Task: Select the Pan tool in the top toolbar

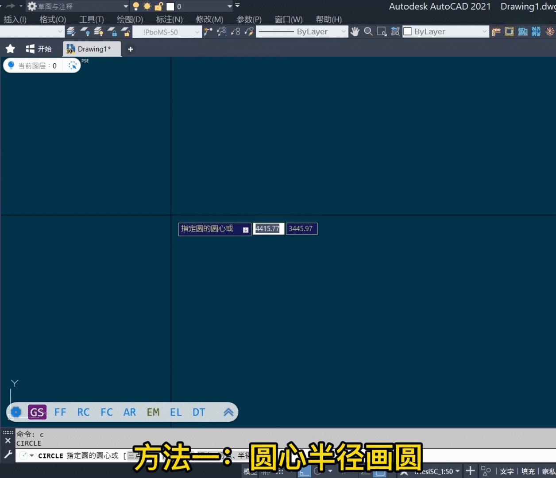Action: click(x=355, y=31)
